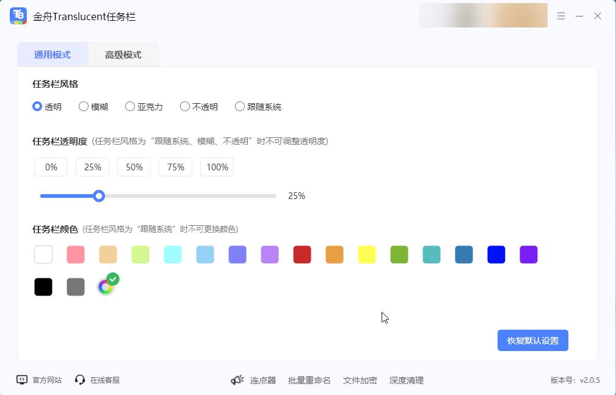
Task: Open the official website (官方网站)
Action: (x=38, y=380)
